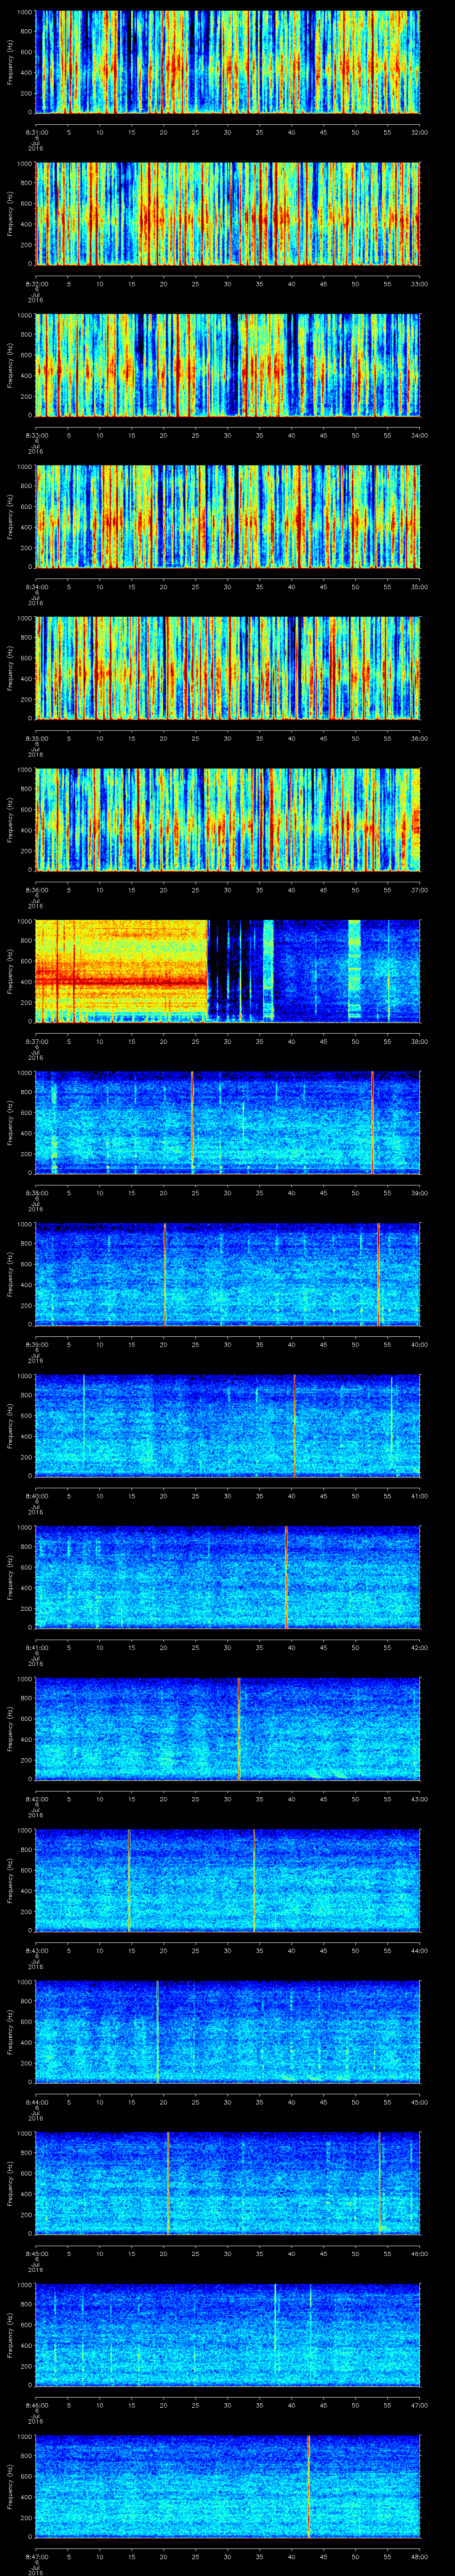Select the "35:00" end time label
Viewport: 455px width, 2576px height.
[x=419, y=587]
